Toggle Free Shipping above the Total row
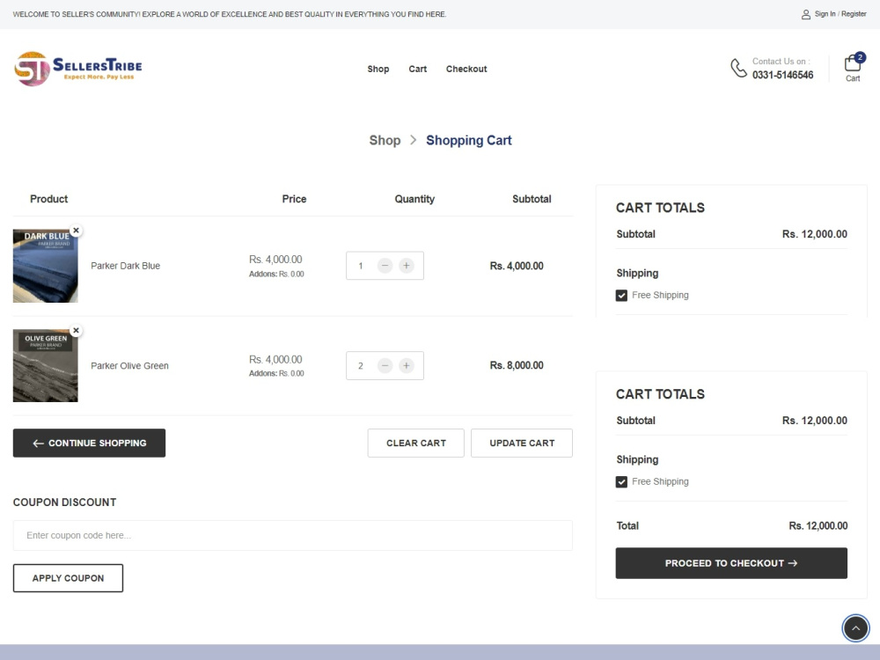This screenshot has width=880, height=660. (x=621, y=481)
